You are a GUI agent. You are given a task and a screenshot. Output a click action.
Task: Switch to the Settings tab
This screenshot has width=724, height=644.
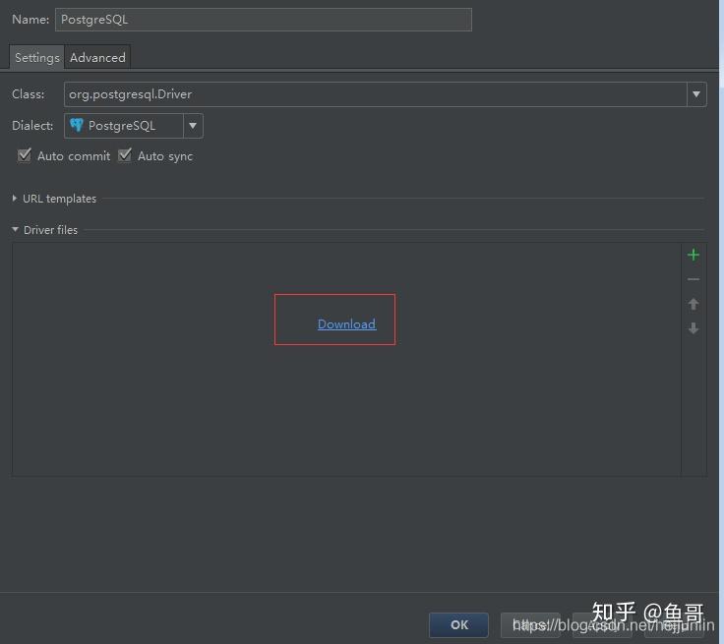point(37,58)
